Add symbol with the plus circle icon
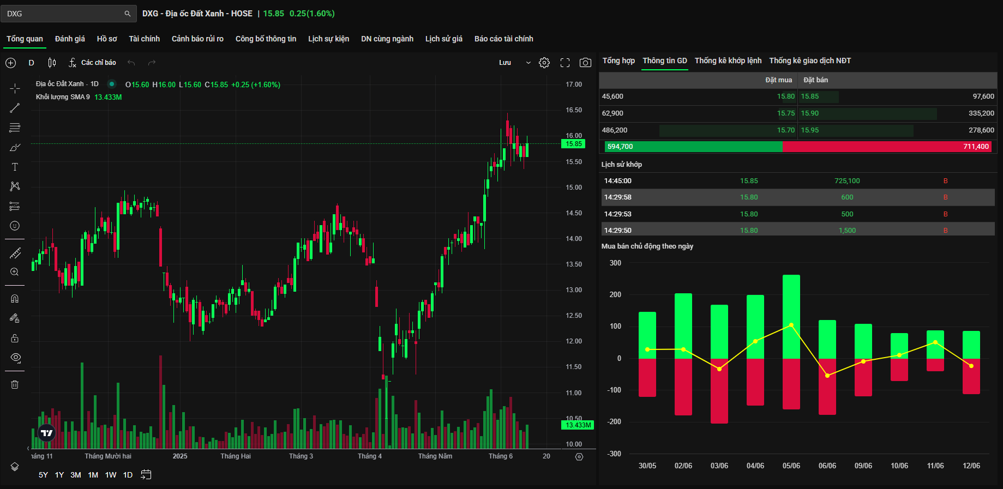The height and width of the screenshot is (489, 1003). (x=10, y=63)
